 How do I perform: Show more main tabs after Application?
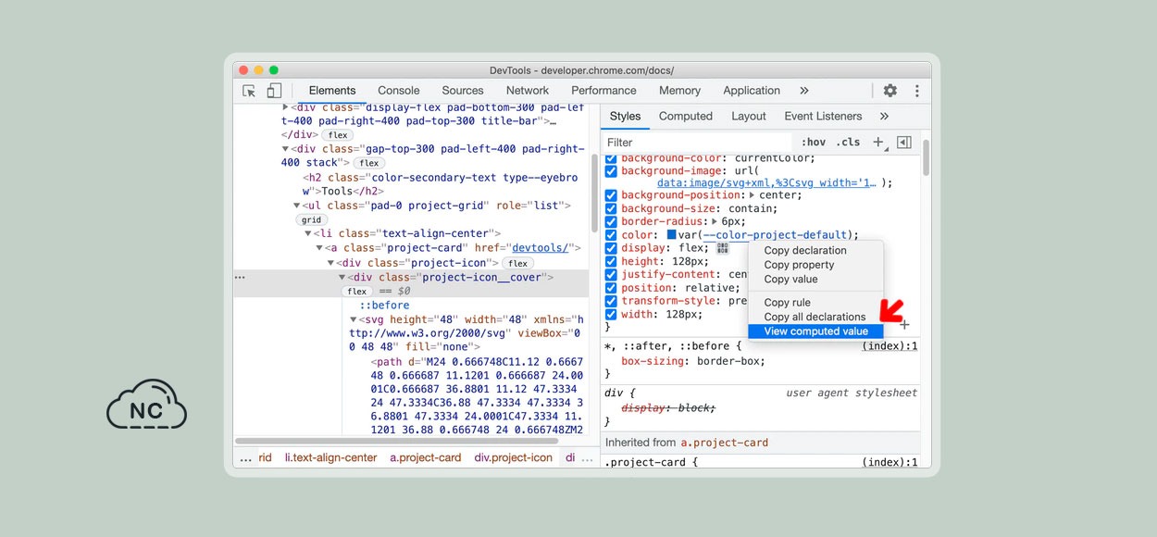(803, 91)
